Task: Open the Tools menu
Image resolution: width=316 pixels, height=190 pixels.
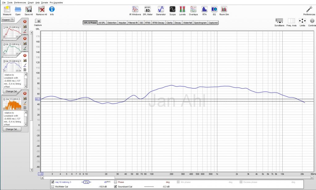Action: tap(10, 2)
